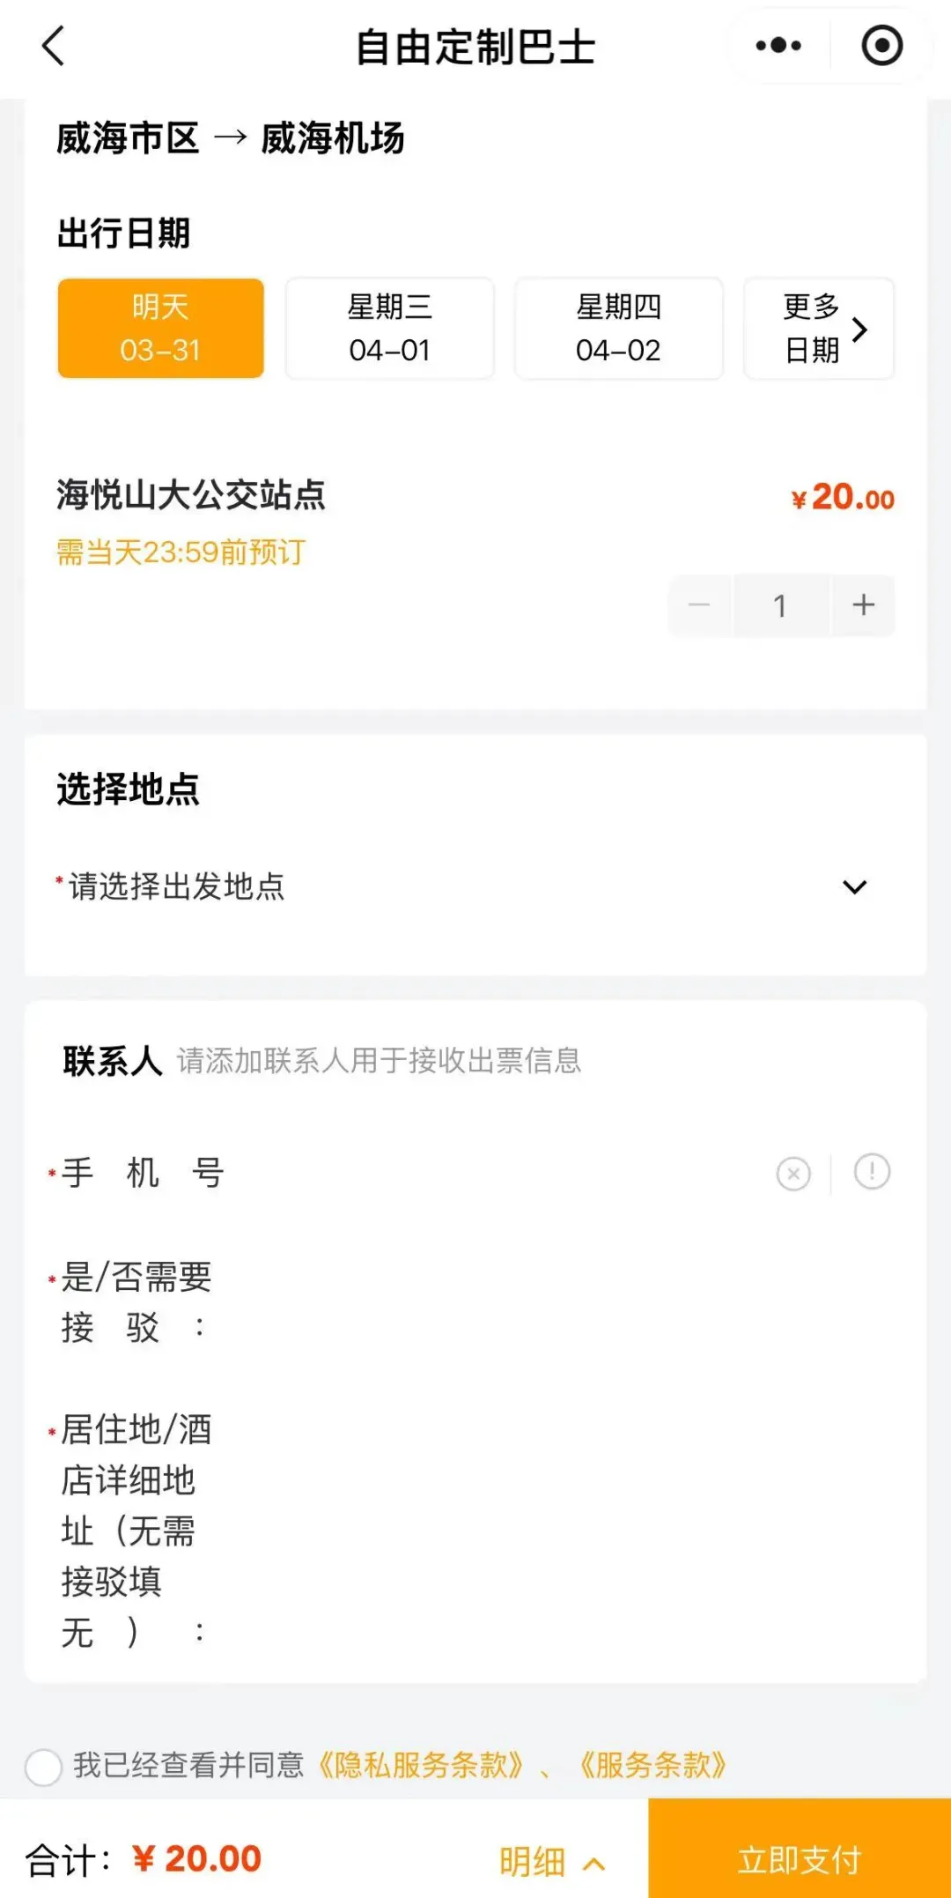951x1898 pixels.
Task: Check the agree to terms radio circle
Action: [x=43, y=1767]
